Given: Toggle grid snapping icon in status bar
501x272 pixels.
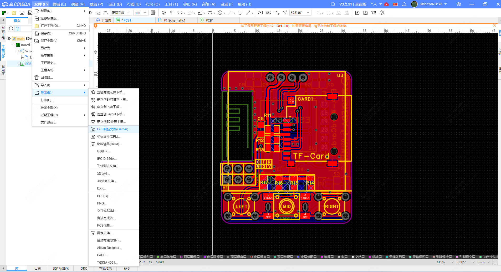Looking at the screenshot, I should click(x=495, y=262).
